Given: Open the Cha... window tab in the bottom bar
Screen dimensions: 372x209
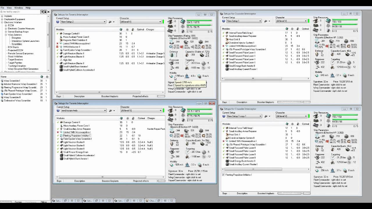Looking at the screenshot, I should point(152,201).
